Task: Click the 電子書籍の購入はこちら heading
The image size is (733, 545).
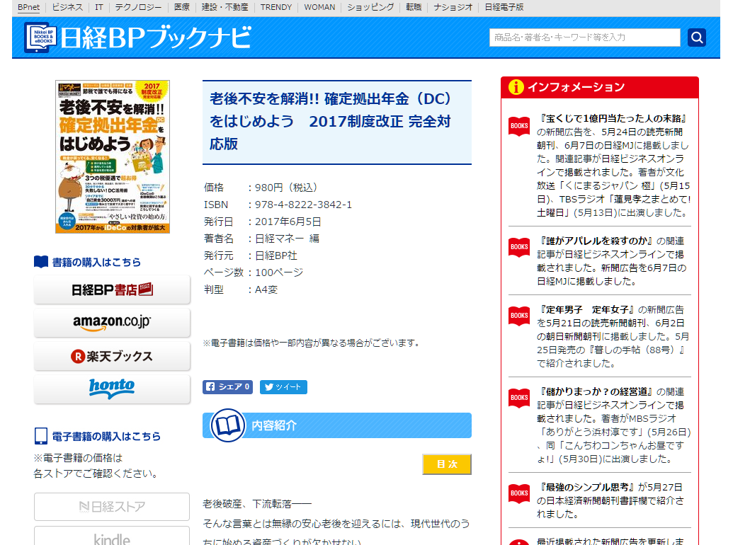Action: pyautogui.click(x=106, y=437)
